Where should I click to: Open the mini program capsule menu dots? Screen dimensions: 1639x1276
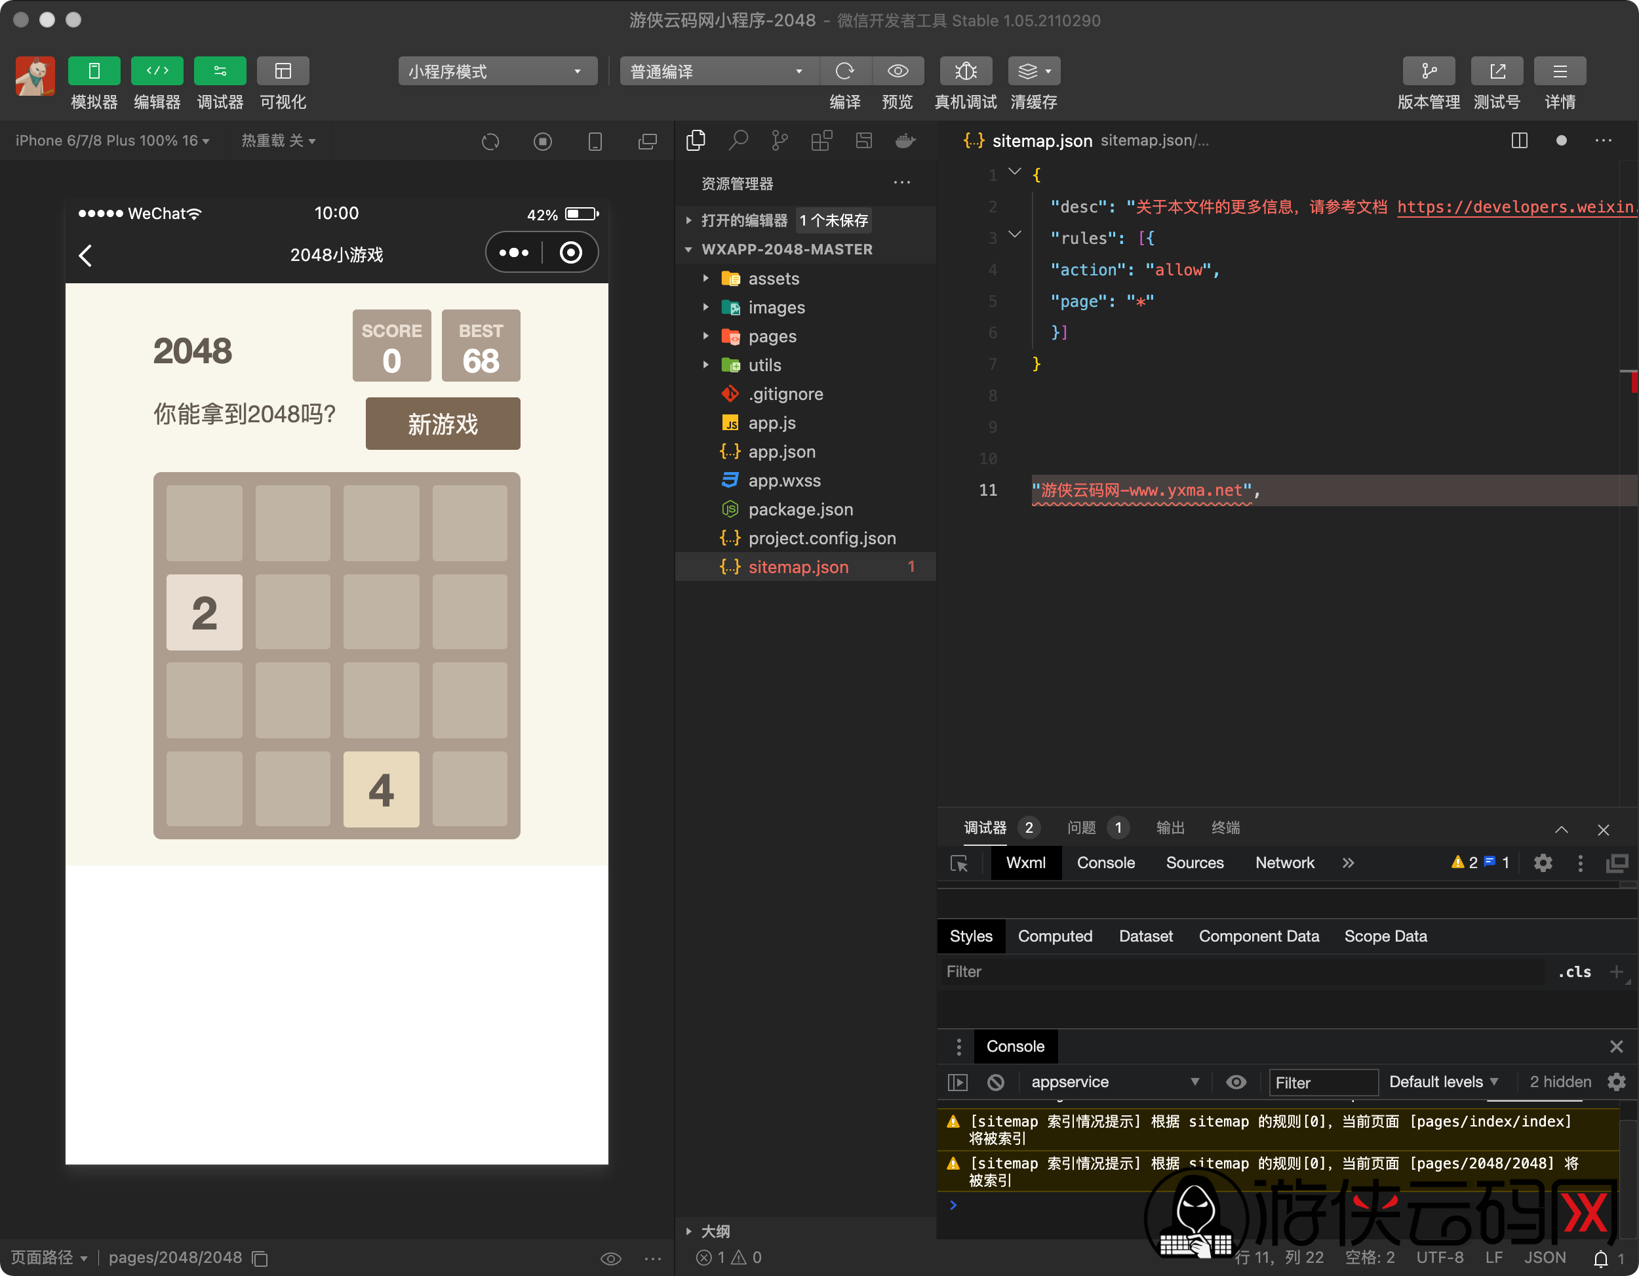[514, 252]
